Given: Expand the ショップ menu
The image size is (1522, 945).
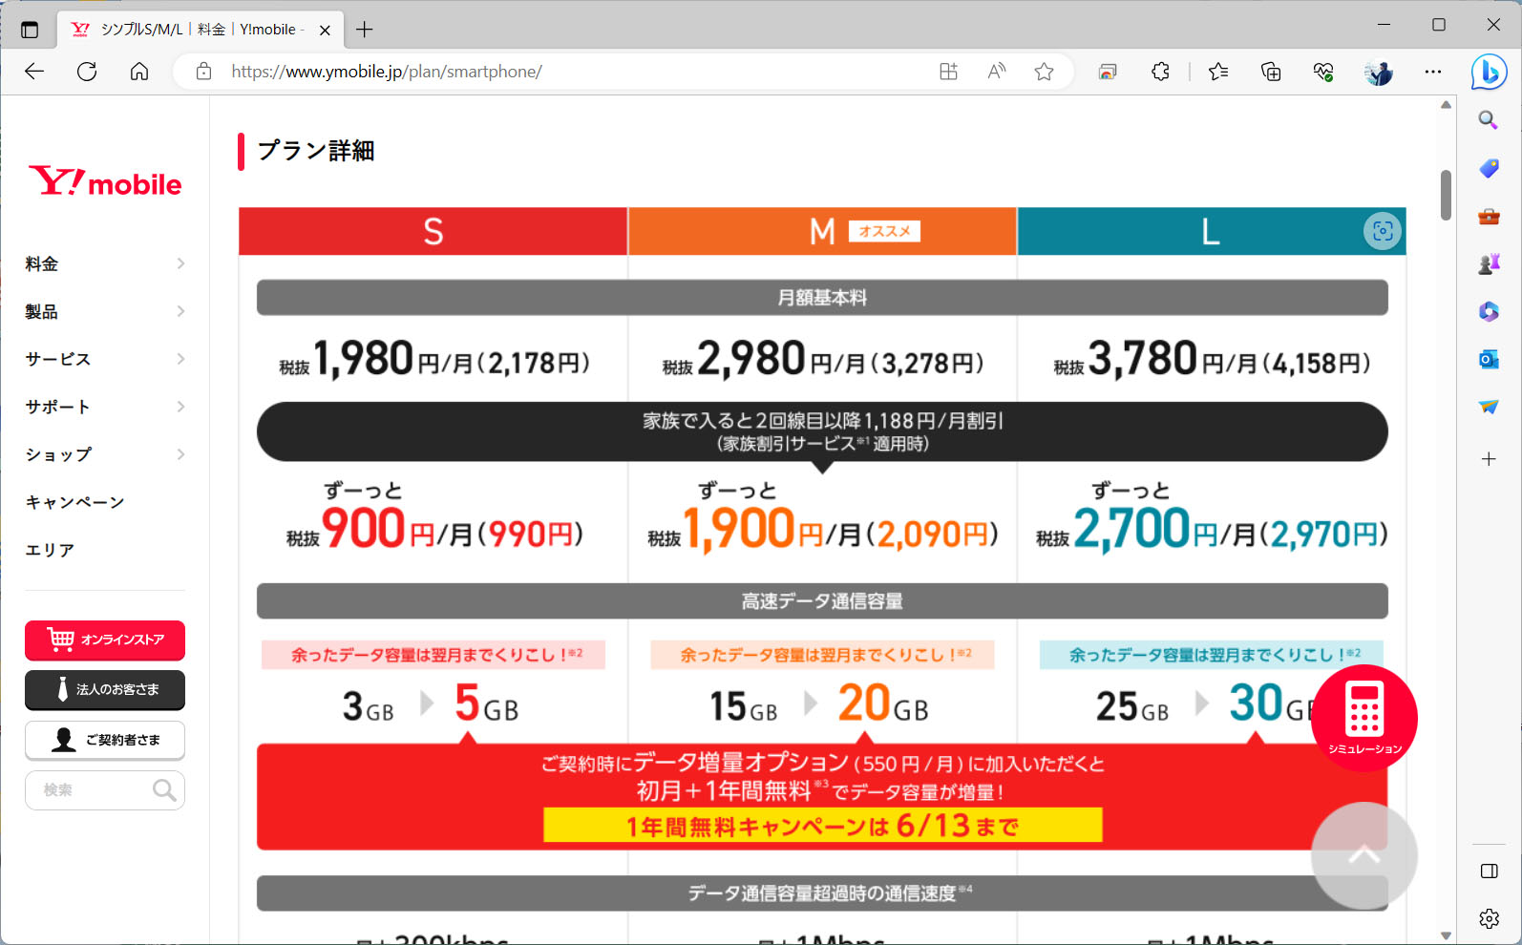Looking at the screenshot, I should click(105, 454).
